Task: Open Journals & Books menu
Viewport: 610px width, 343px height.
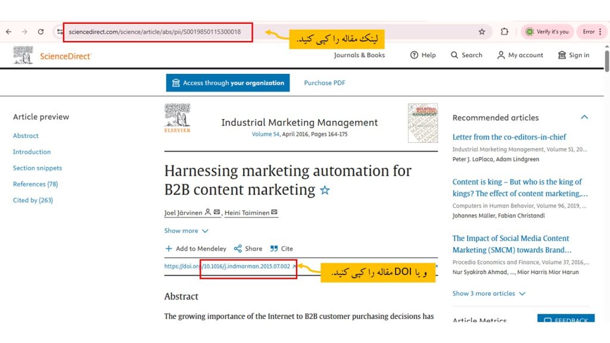Action: click(359, 55)
